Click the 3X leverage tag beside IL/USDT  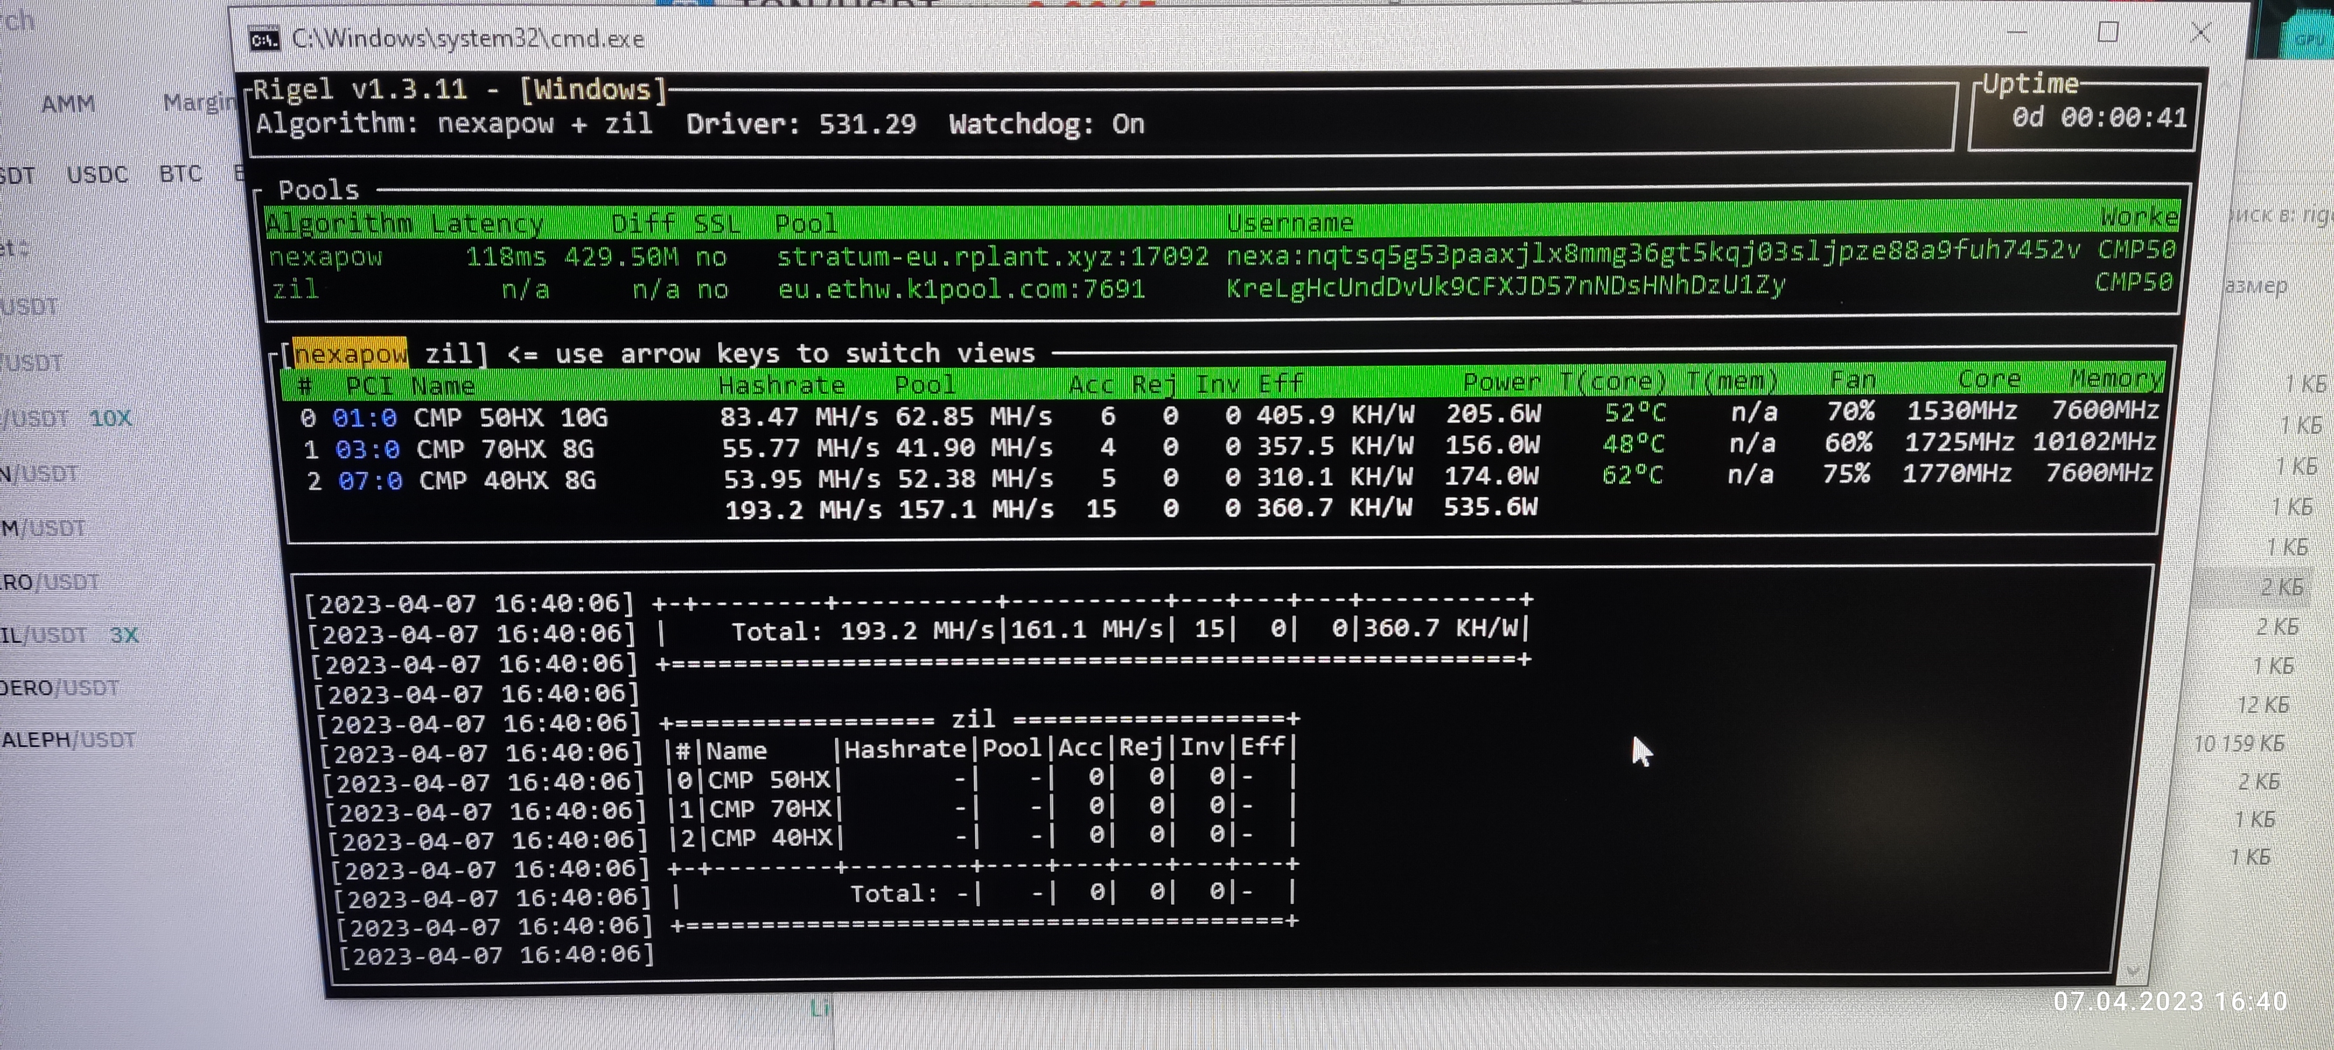click(x=125, y=634)
